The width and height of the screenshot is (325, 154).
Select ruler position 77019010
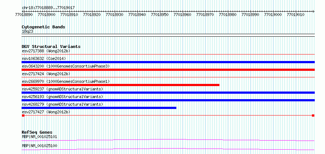295,15
